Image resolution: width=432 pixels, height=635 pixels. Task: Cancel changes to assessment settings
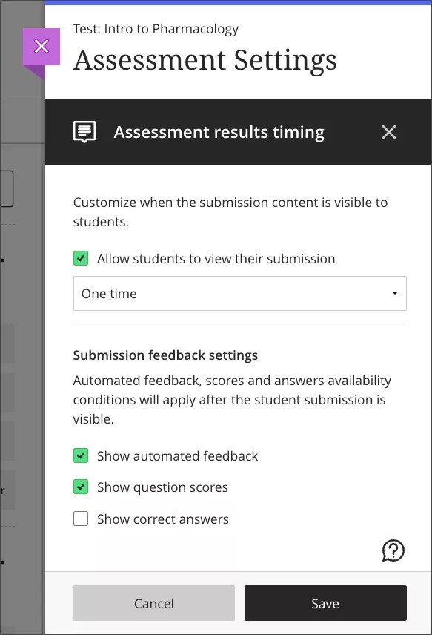pos(154,602)
